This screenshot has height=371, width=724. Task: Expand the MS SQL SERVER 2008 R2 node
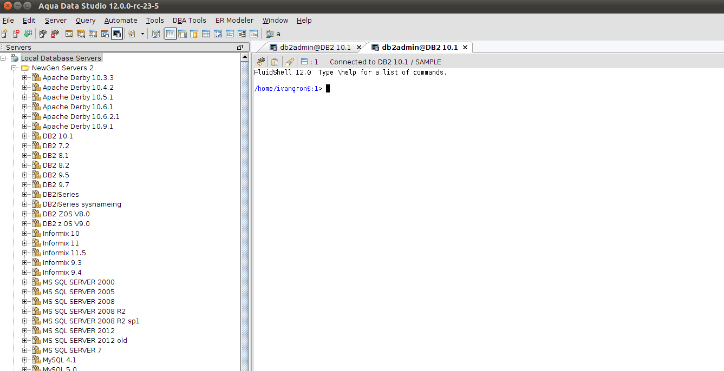click(x=25, y=311)
